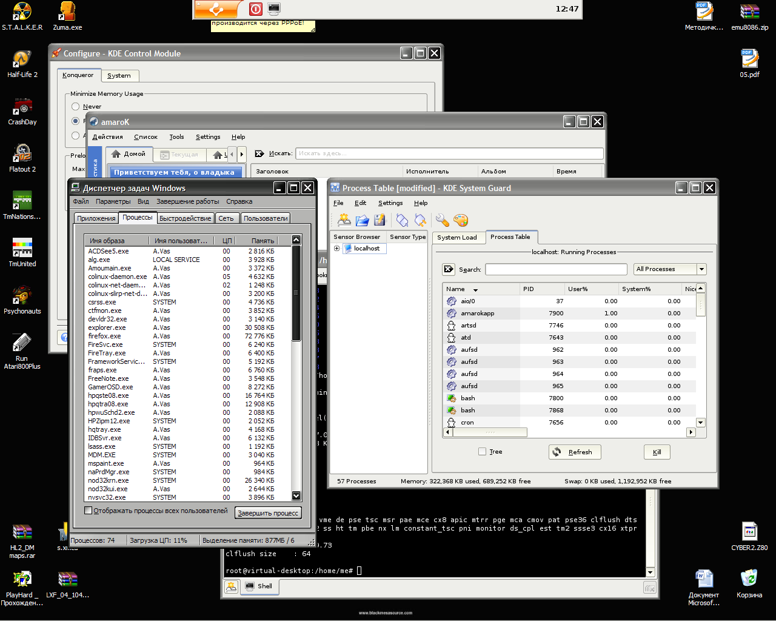Select the Never radio button in Configure
The width and height of the screenshot is (776, 621).
coord(76,107)
